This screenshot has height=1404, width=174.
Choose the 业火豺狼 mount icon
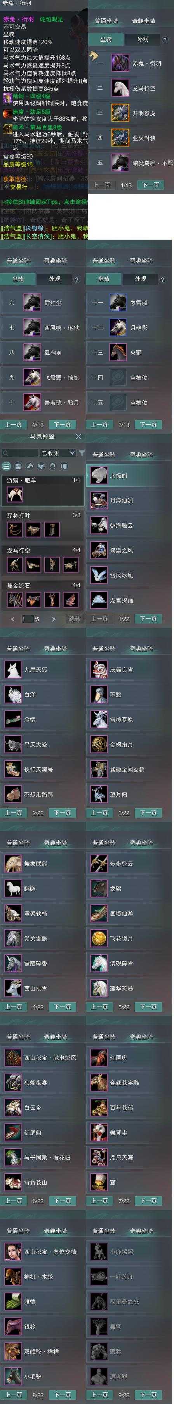click(x=120, y=138)
